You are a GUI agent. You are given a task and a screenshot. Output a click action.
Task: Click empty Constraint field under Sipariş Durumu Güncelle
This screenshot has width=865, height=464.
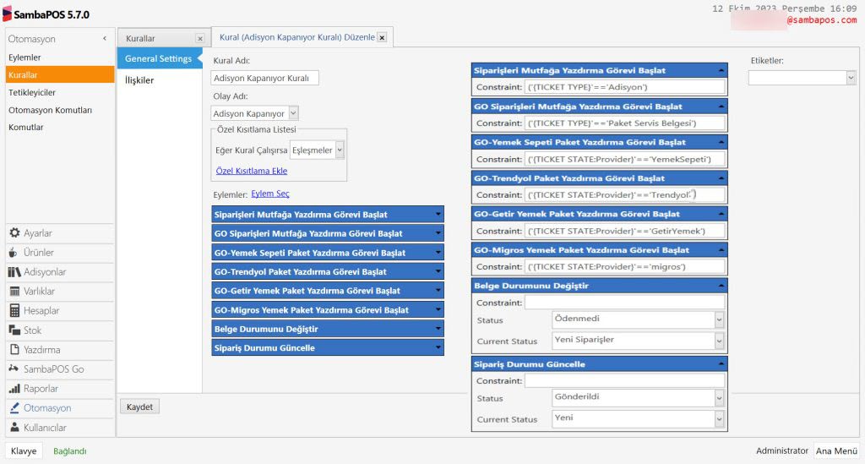pos(625,380)
